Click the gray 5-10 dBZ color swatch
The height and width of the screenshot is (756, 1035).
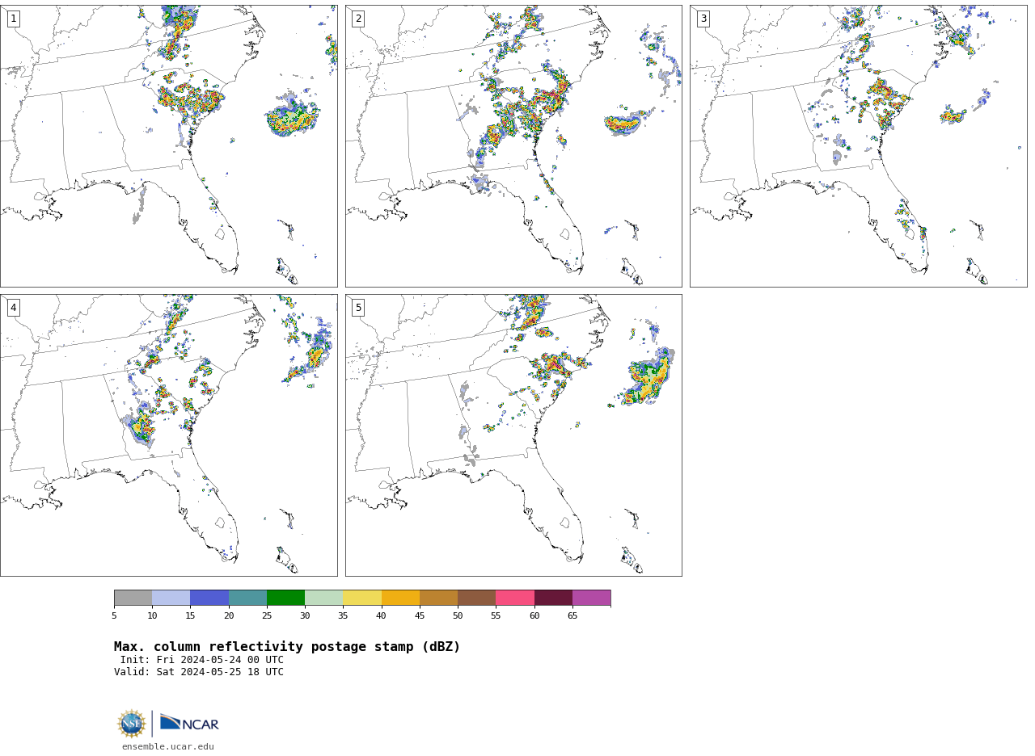click(x=133, y=598)
